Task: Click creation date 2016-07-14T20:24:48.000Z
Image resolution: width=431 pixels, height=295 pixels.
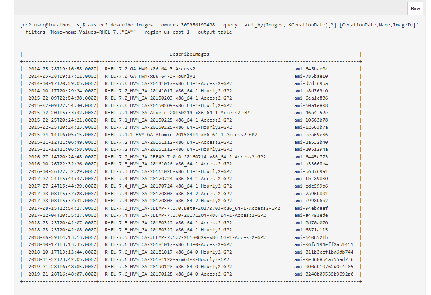Action: [62, 157]
